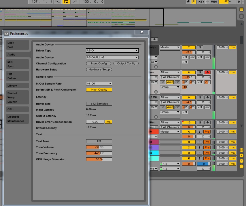Click the Punch-In switch icon
The image size is (246, 206).
[x=58, y=2]
